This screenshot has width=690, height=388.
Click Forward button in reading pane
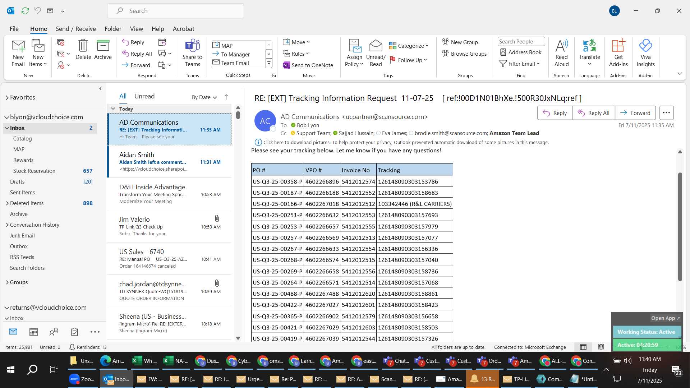point(635,113)
